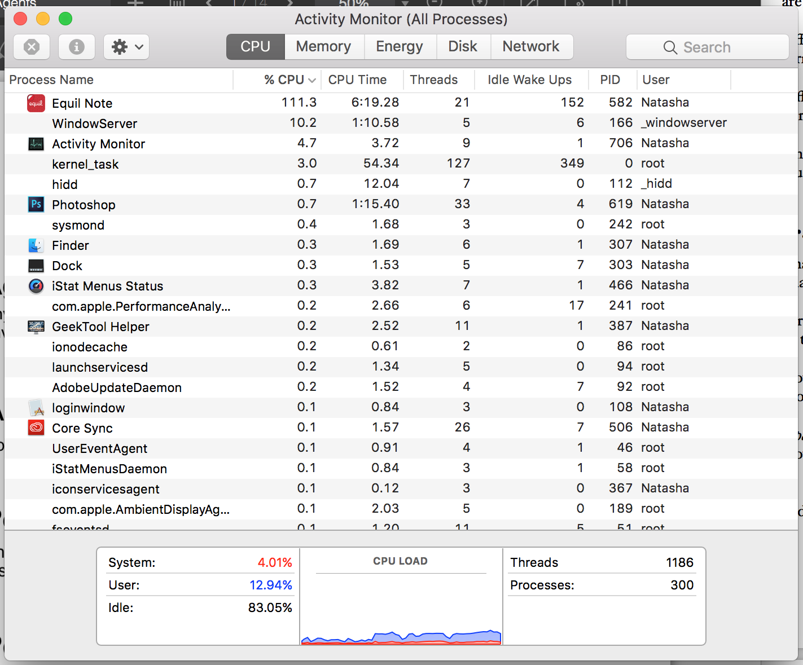803x665 pixels.
Task: Click the Idle 83.05% value
Action: (x=270, y=608)
